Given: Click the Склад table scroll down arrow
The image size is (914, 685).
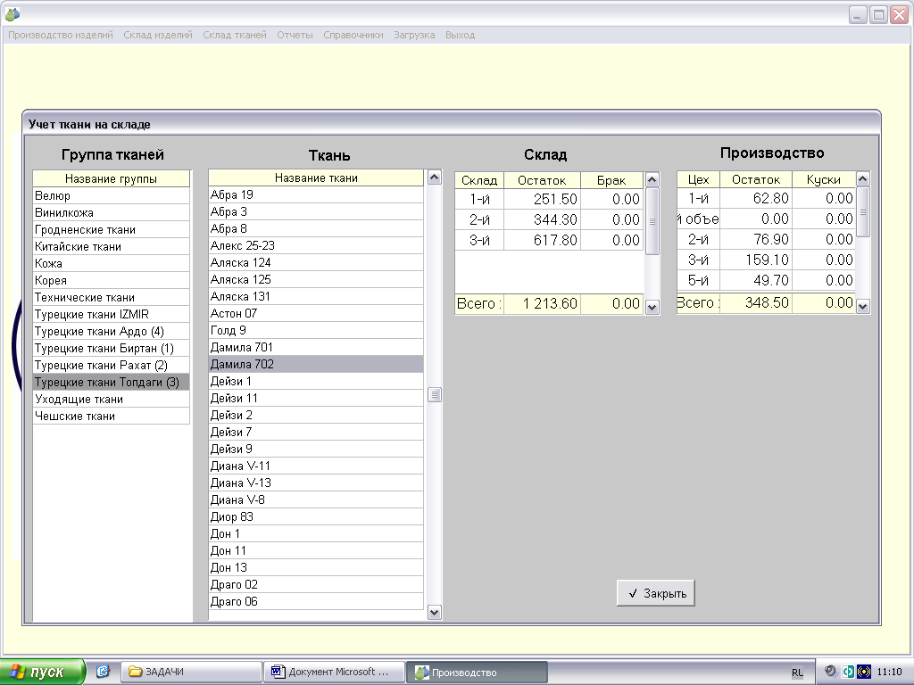Looking at the screenshot, I should point(652,307).
